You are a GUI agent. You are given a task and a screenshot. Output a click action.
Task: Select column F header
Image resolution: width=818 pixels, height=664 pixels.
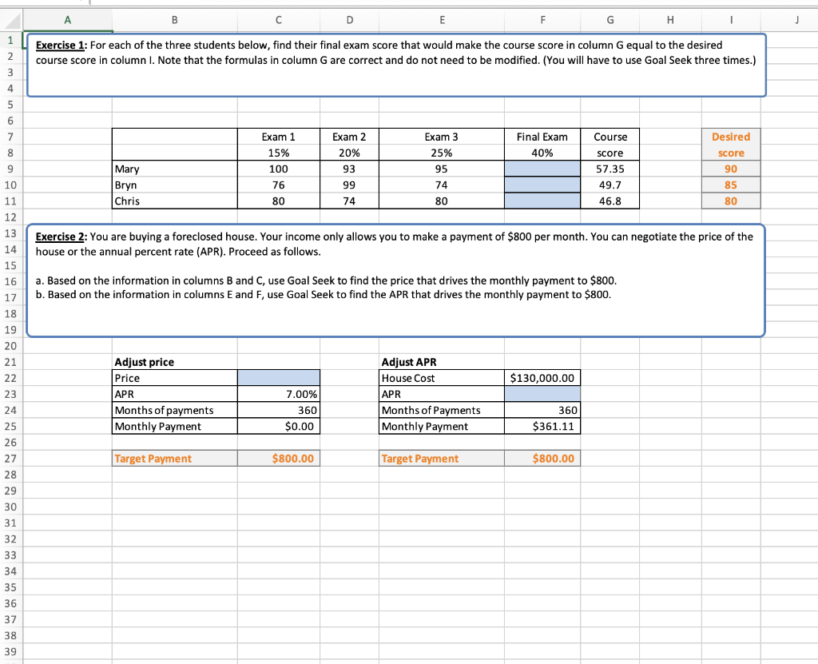click(x=542, y=20)
